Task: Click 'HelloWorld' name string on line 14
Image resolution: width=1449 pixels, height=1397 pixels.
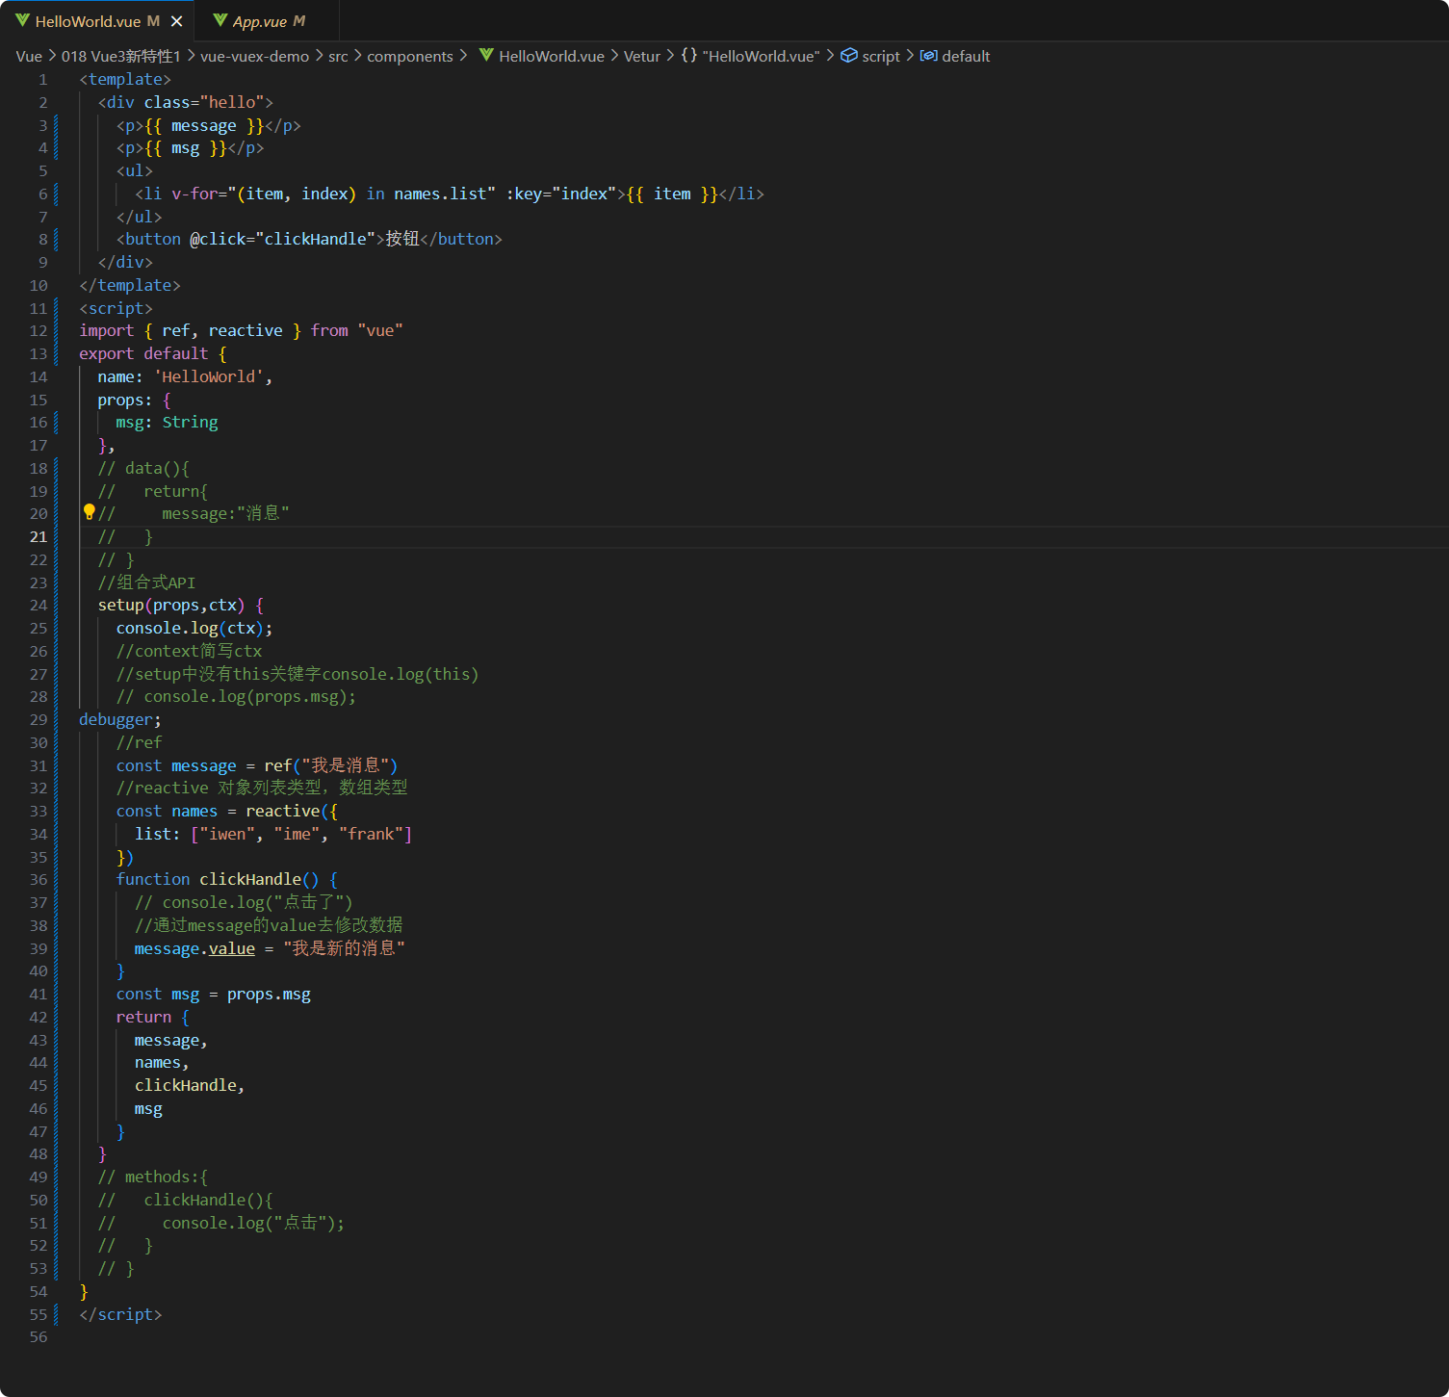Action: click(x=209, y=377)
